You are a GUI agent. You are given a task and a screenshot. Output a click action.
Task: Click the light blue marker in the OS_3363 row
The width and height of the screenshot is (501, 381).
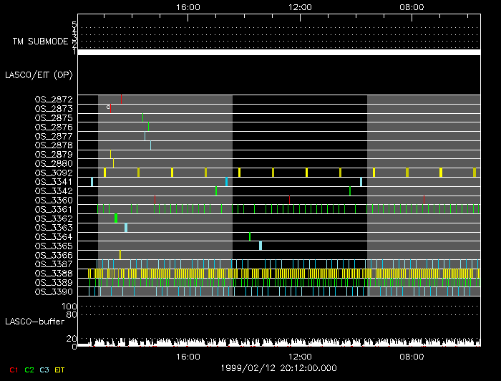[126, 228]
